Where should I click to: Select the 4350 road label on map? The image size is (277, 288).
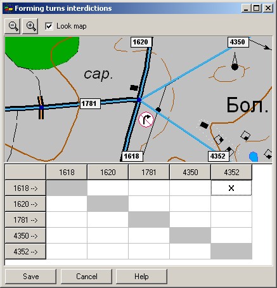pyautogui.click(x=238, y=42)
